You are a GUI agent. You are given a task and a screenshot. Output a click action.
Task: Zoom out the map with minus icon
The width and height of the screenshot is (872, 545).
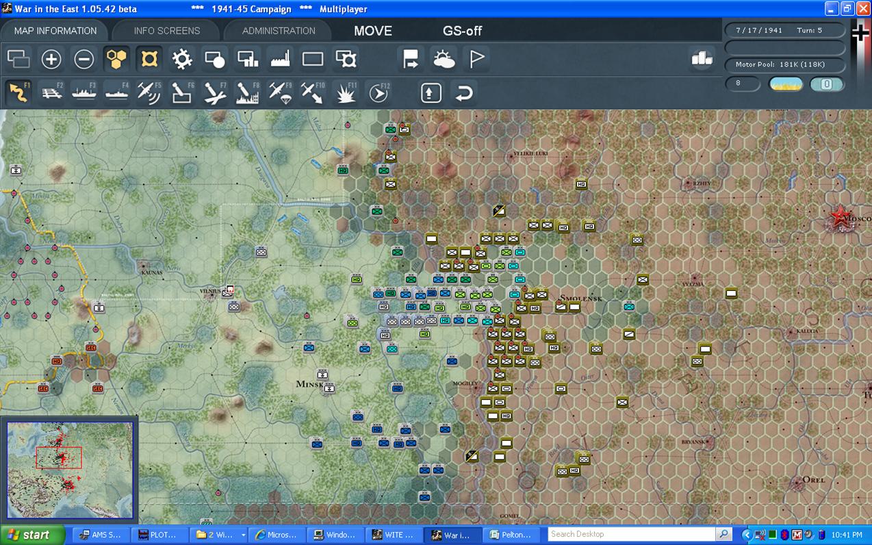click(x=84, y=59)
